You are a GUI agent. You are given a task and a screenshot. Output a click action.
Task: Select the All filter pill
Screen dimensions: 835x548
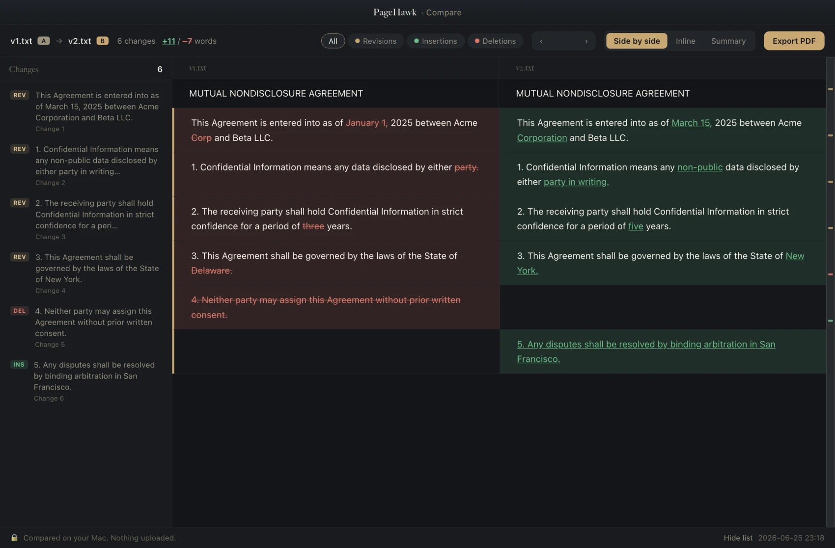click(333, 41)
